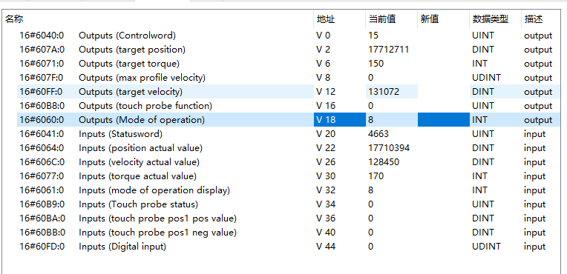Viewport: 567px width, 274px height.
Task: Click current value 128450
Action: 384,162
